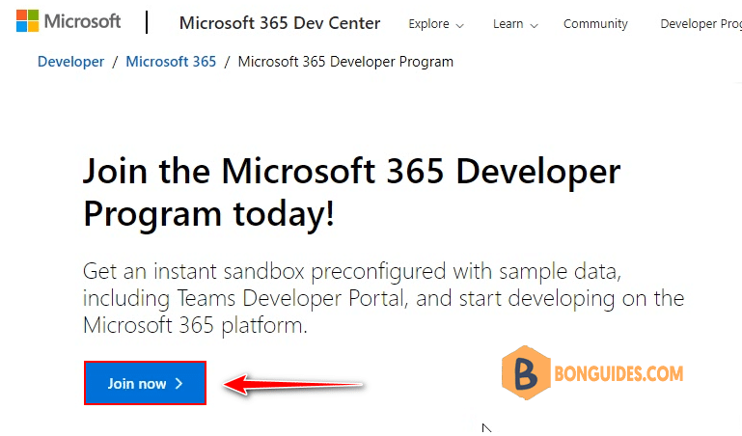Select the Developer Program nav item

pos(701,24)
